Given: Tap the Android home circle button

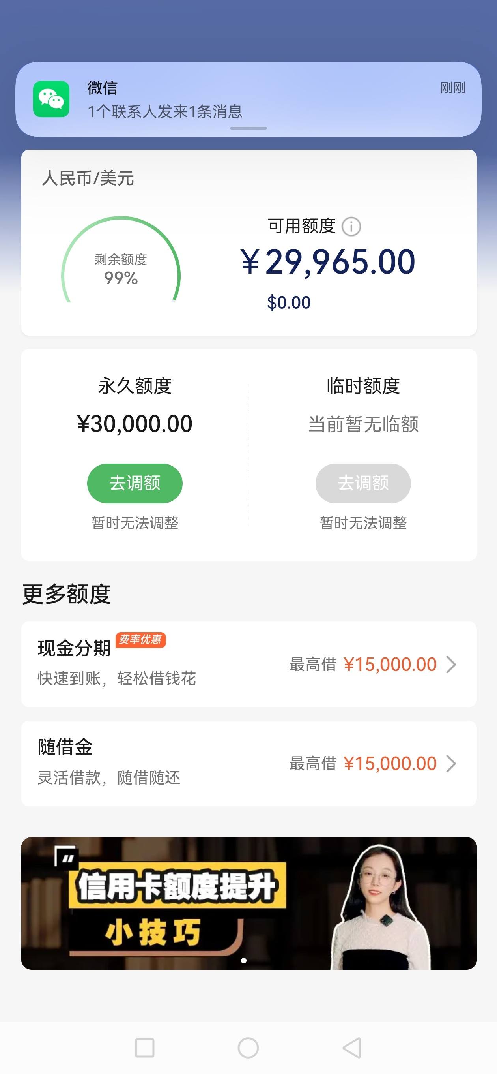Looking at the screenshot, I should coord(248,1048).
